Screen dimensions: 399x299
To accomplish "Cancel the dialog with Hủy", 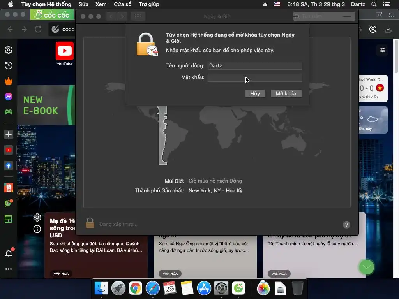I will click(x=255, y=93).
